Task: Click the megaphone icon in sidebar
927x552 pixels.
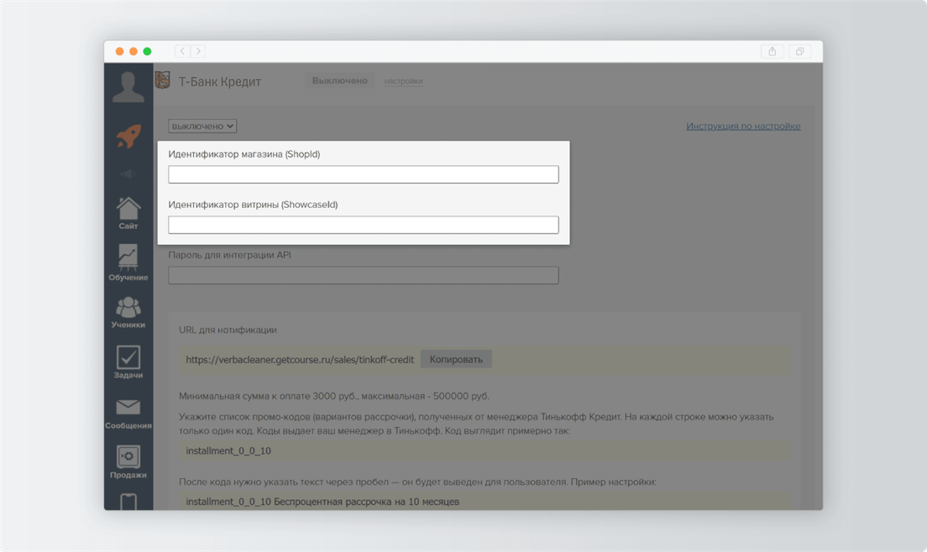Action: point(128,174)
